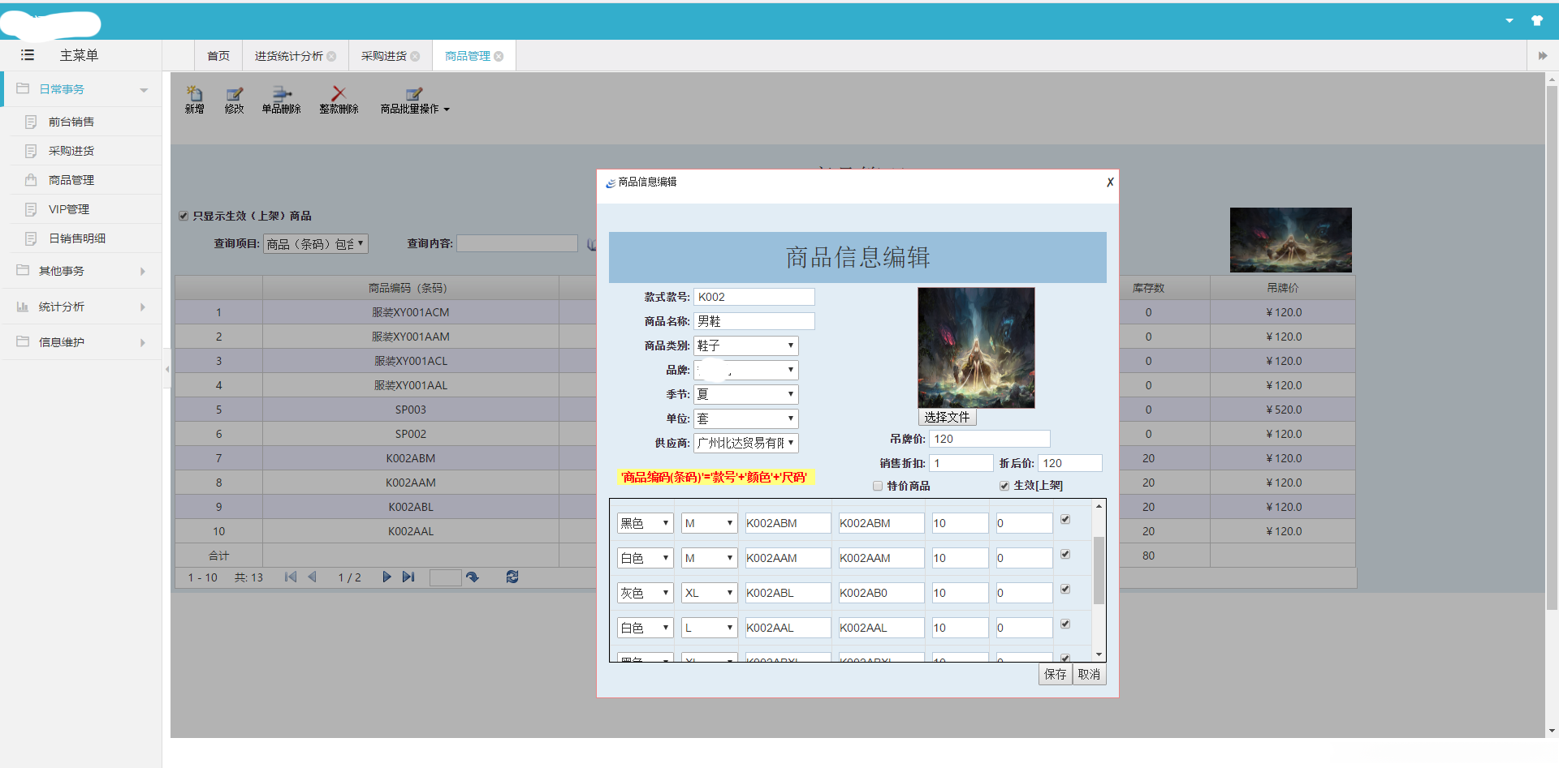Enable the 特价商品 checkbox
Screen dimensions: 1559x768
(x=878, y=486)
